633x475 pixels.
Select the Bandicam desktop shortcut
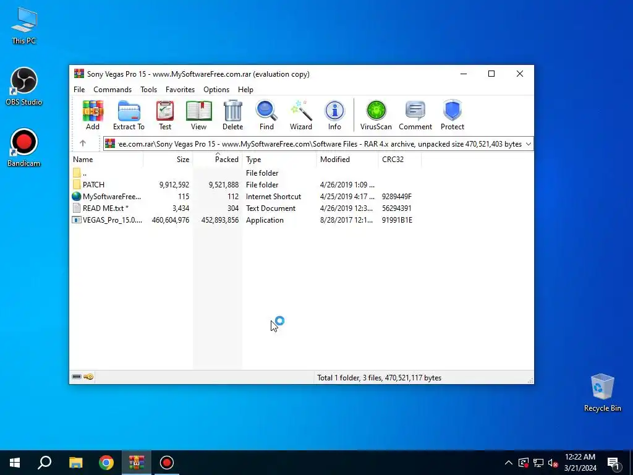point(24,147)
